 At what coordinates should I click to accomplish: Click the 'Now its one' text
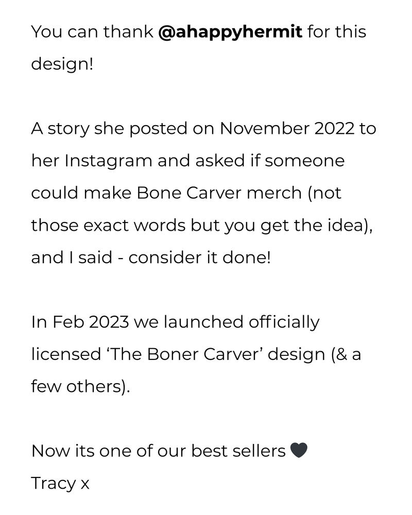coord(85,451)
